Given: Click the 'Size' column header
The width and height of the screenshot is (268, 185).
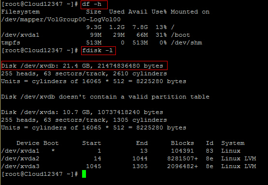Looking at the screenshot, I should [x=94, y=12].
